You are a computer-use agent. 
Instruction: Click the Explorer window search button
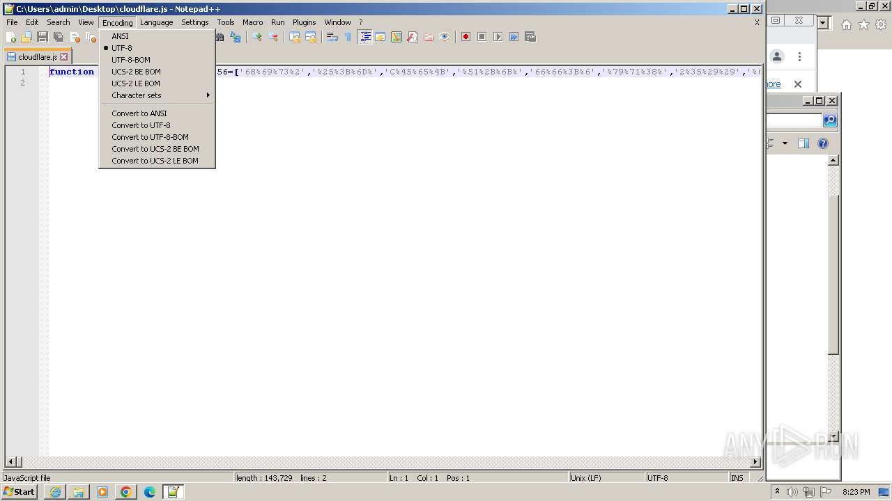point(830,120)
